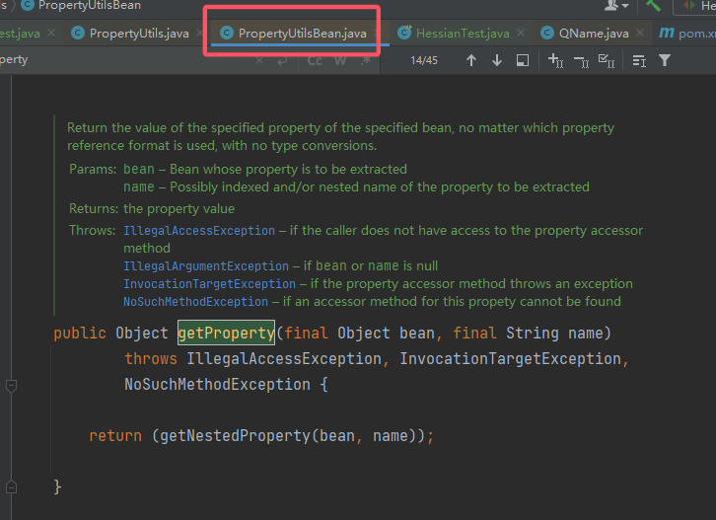The width and height of the screenshot is (716, 520).
Task: Click 'return' keyword
Action: click(115, 436)
